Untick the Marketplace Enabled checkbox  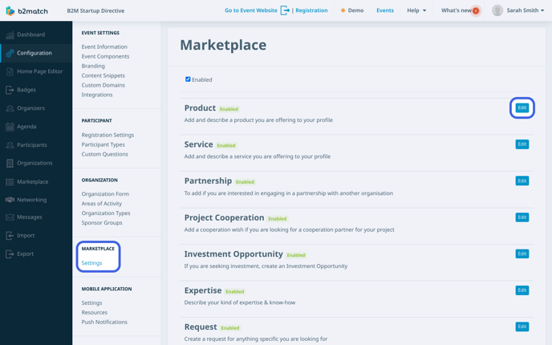188,79
